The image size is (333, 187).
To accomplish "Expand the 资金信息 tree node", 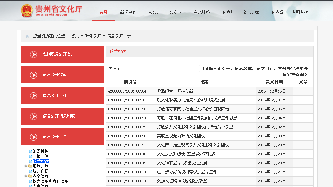I will pyautogui.click(x=26, y=176).
